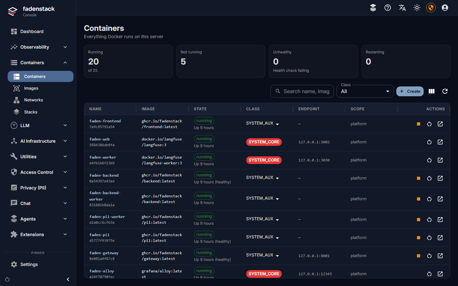Viewport: 458px width, 286px height.
Task: Open the Images subpage
Action: point(40,88)
